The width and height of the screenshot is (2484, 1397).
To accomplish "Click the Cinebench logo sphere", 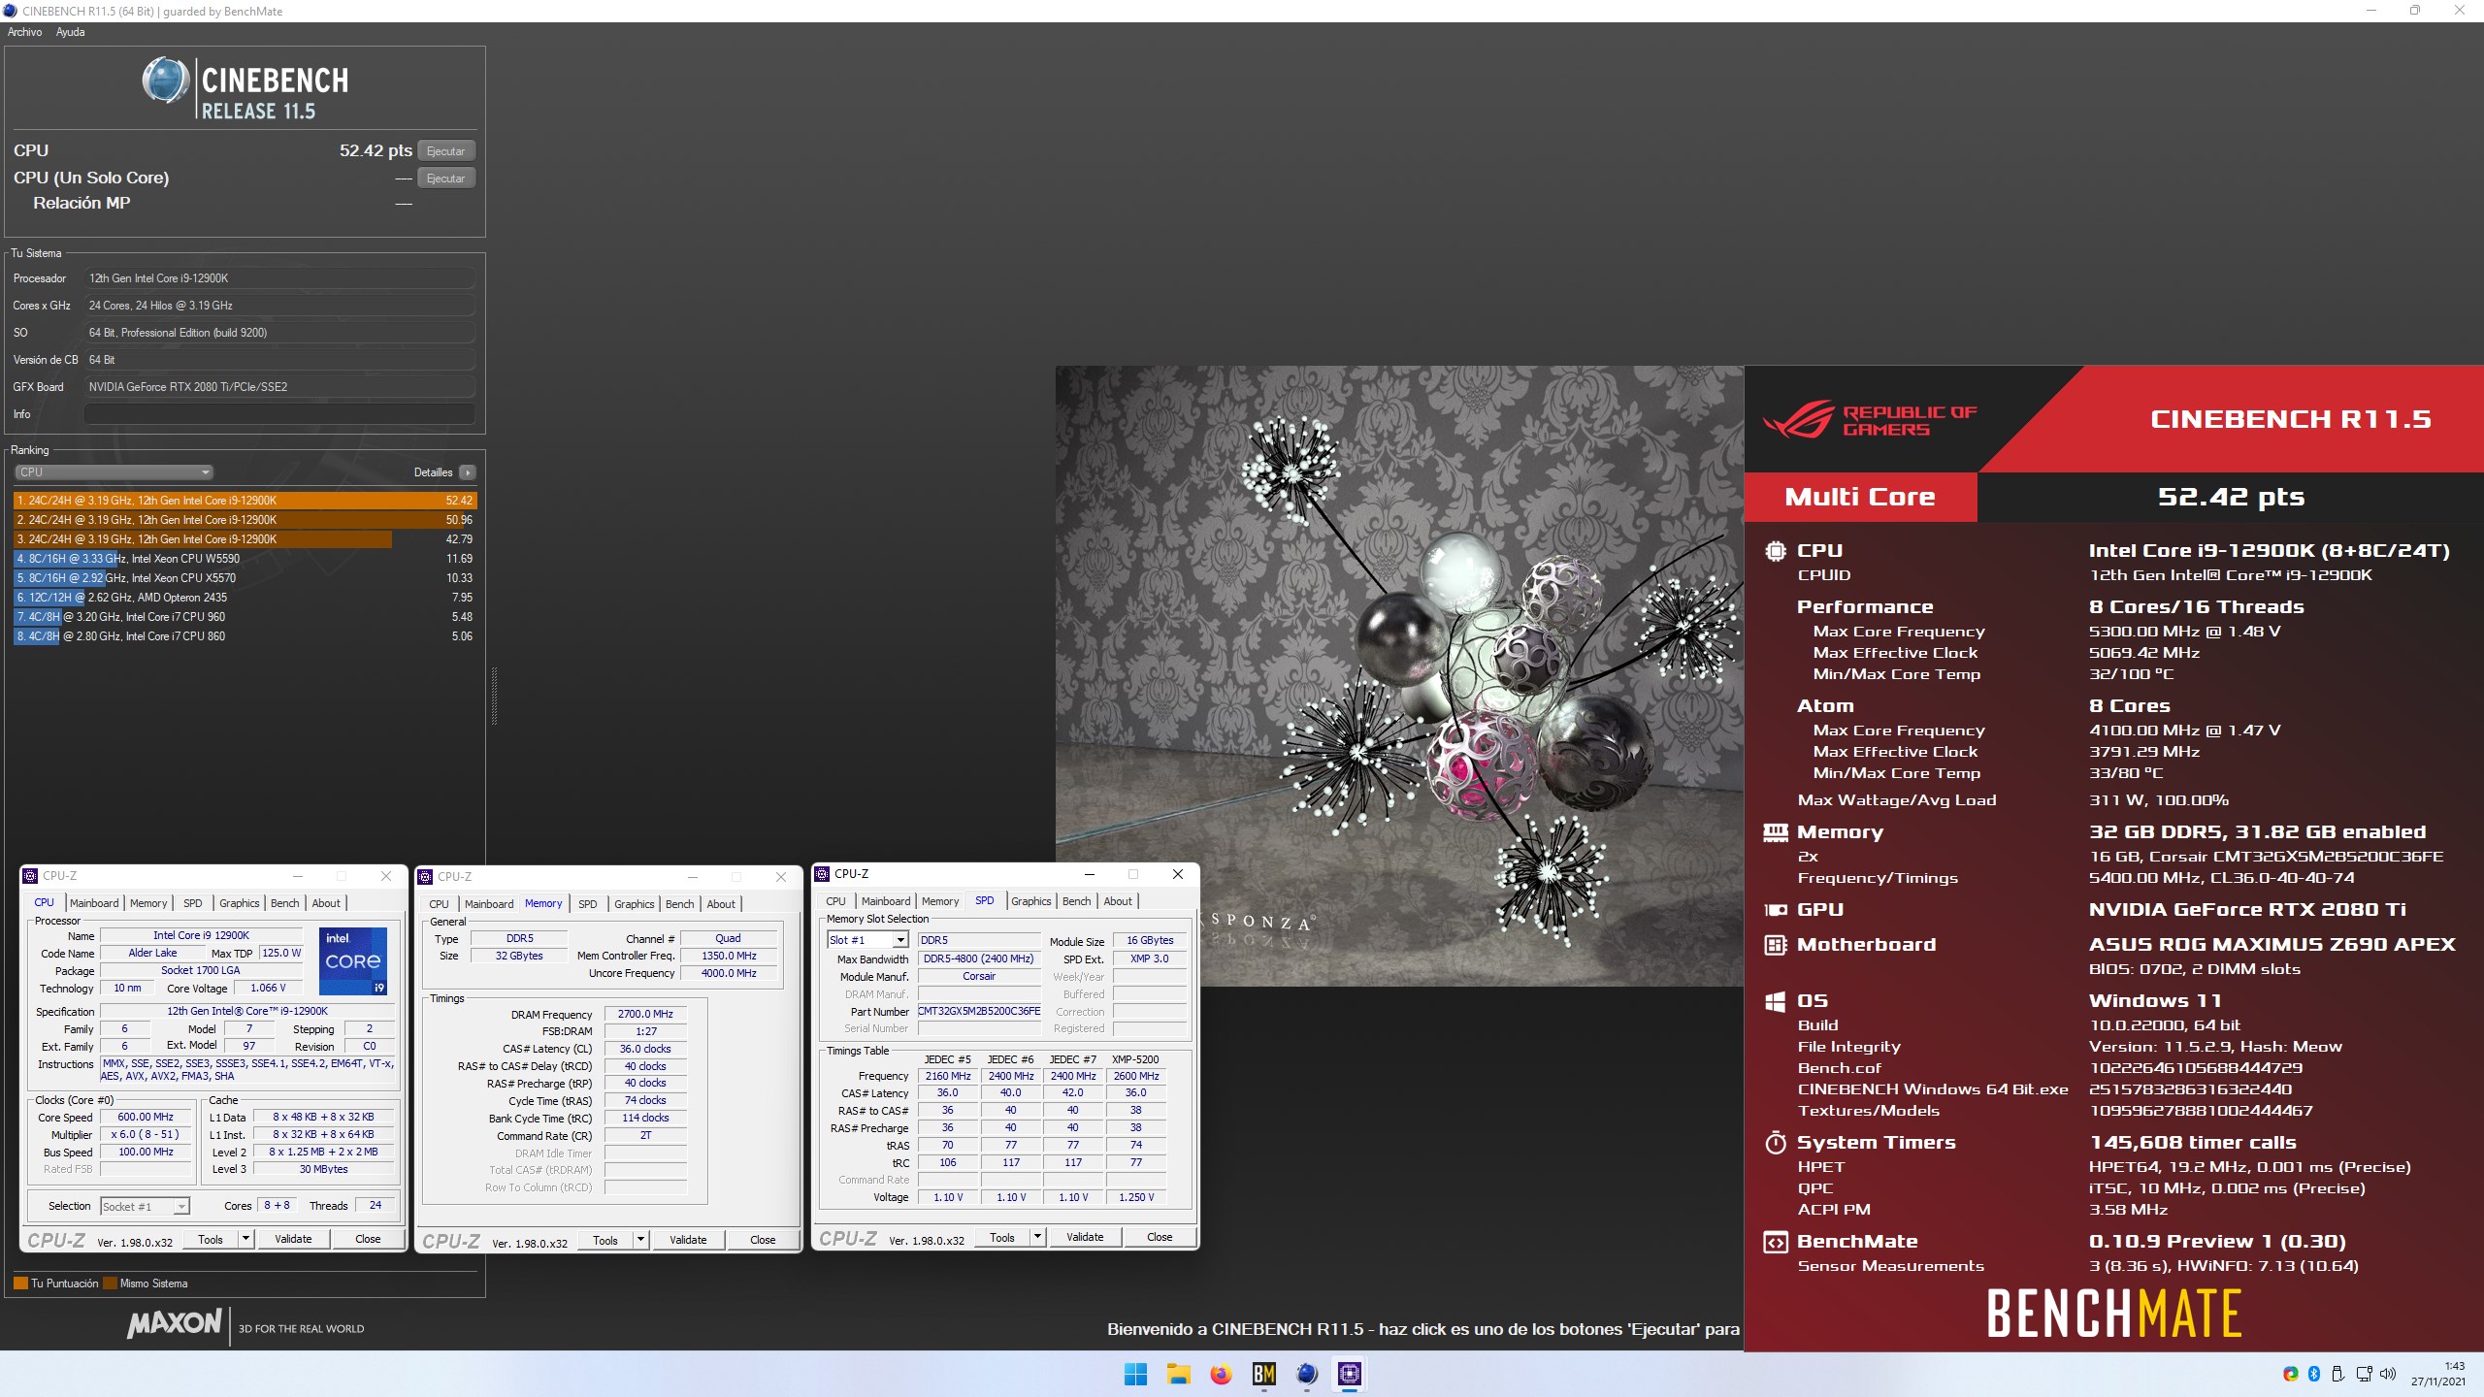I will click(x=165, y=81).
